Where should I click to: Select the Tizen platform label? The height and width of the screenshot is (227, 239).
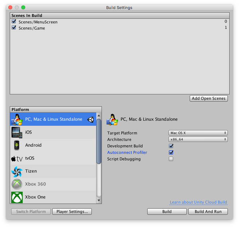point(31,171)
